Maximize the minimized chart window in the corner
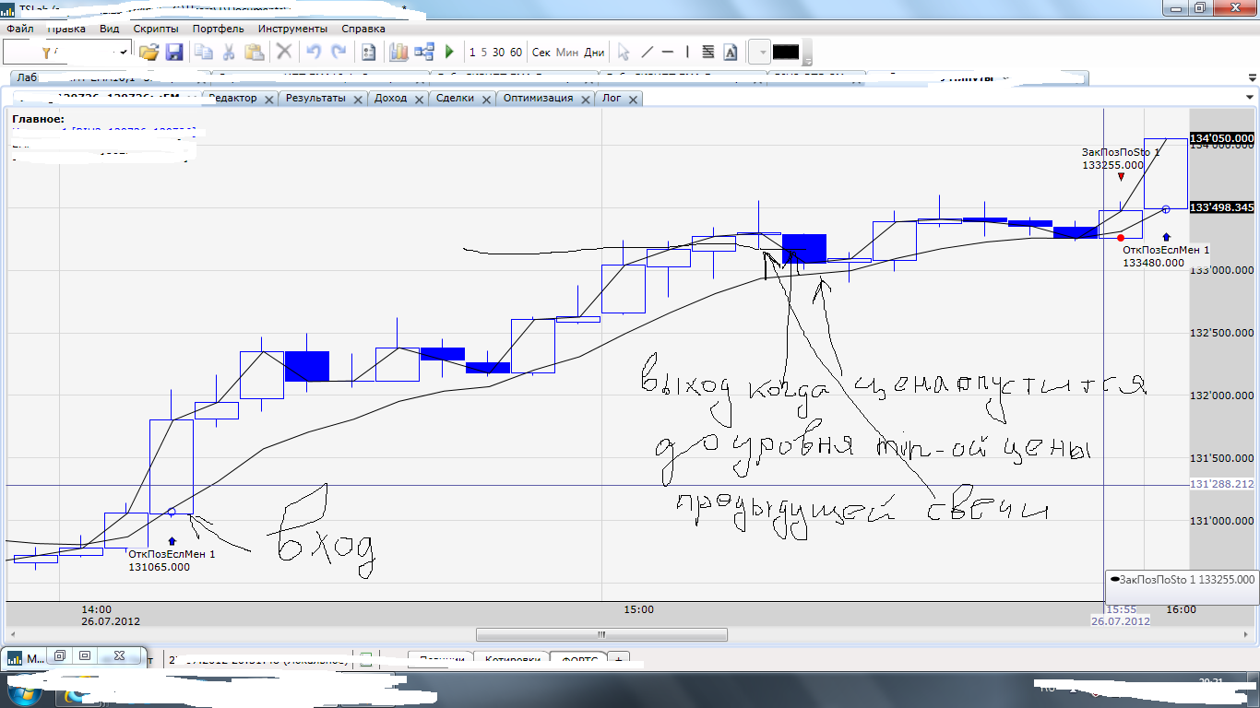 [85, 655]
